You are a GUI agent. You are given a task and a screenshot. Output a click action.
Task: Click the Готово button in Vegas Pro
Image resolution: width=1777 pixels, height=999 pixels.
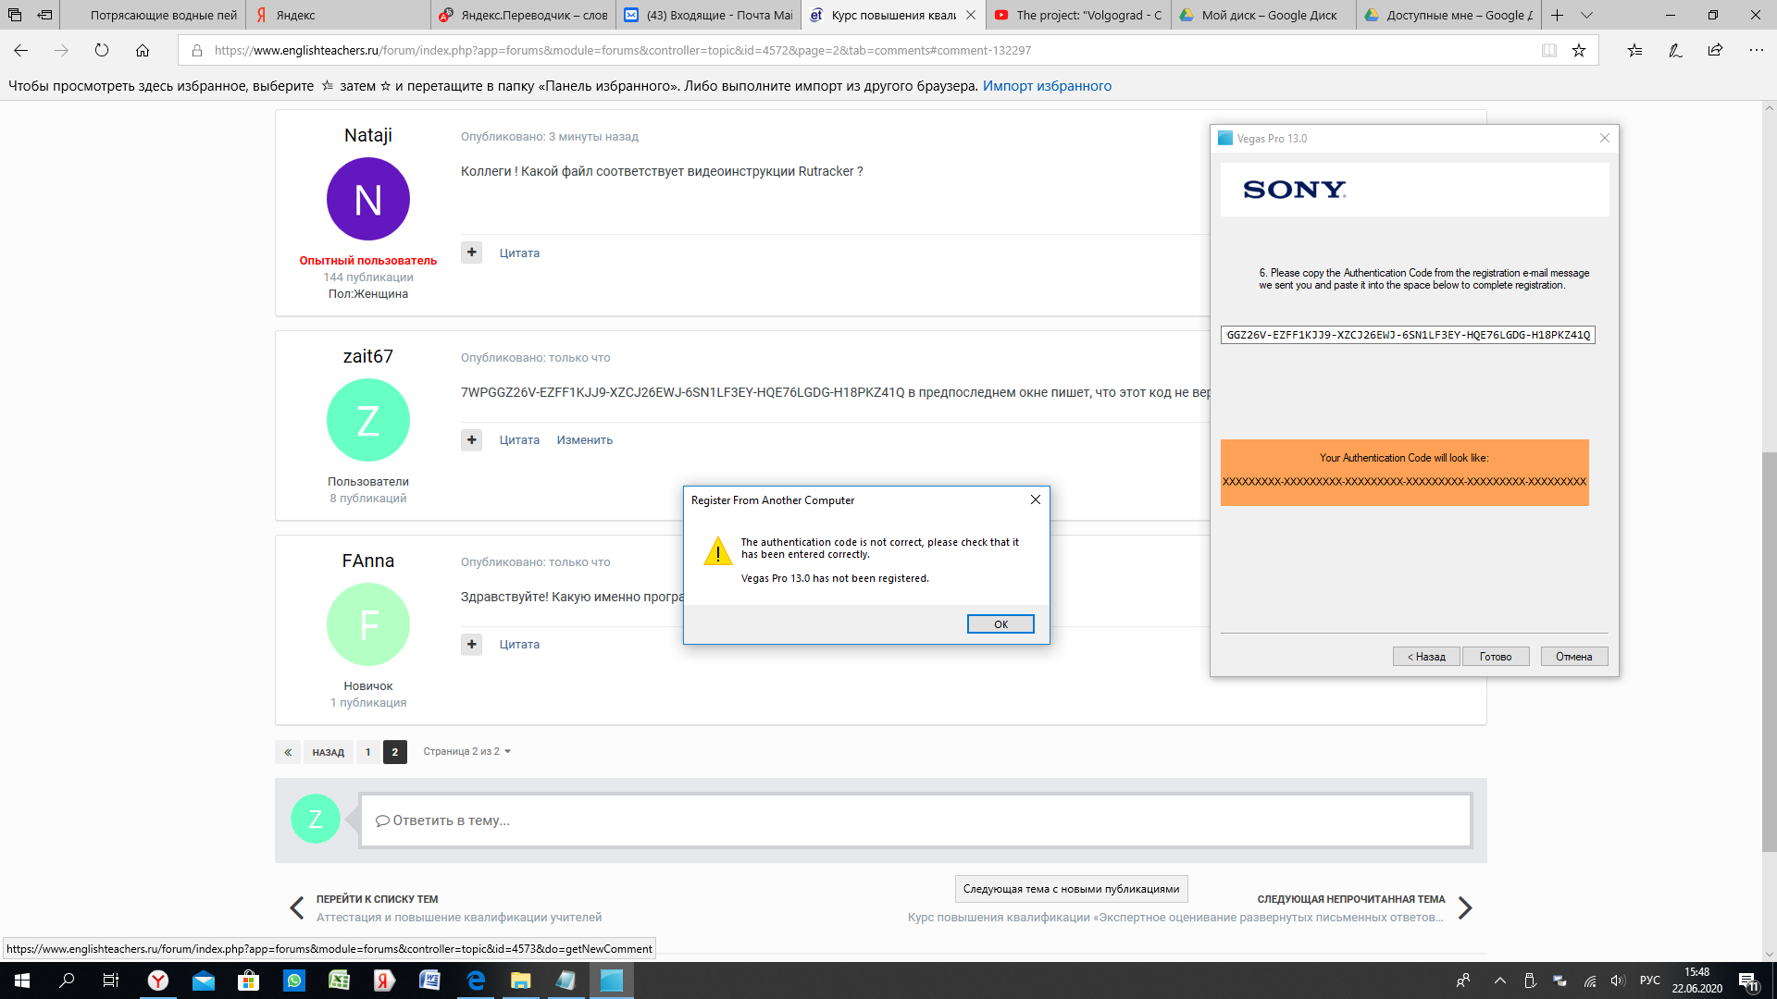coord(1496,657)
